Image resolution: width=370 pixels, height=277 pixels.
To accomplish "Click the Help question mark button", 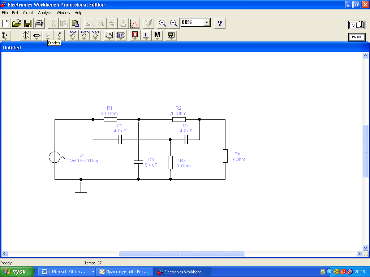I will pos(220,24).
